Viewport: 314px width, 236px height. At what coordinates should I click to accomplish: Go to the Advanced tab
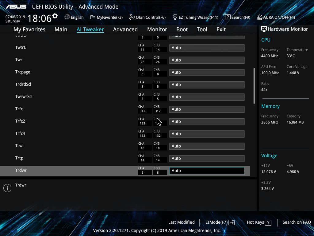125,29
